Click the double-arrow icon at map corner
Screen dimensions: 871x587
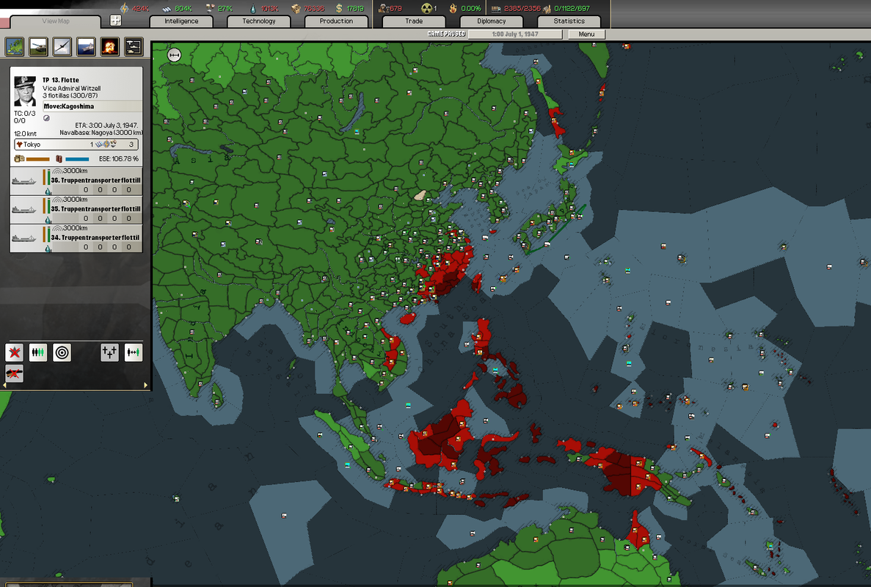tap(175, 55)
